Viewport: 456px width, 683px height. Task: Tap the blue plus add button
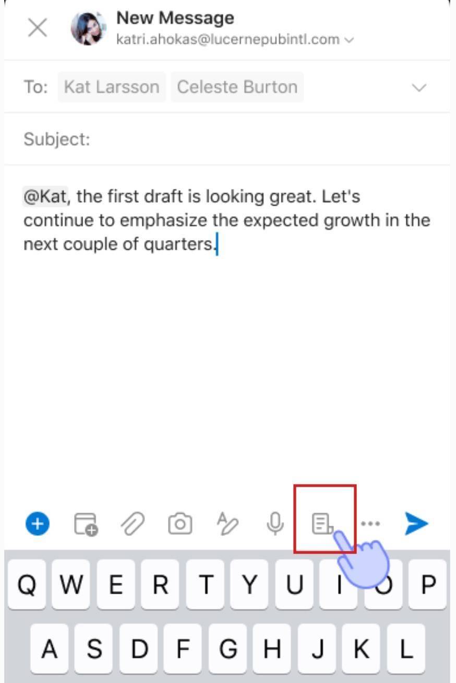pyautogui.click(x=38, y=523)
